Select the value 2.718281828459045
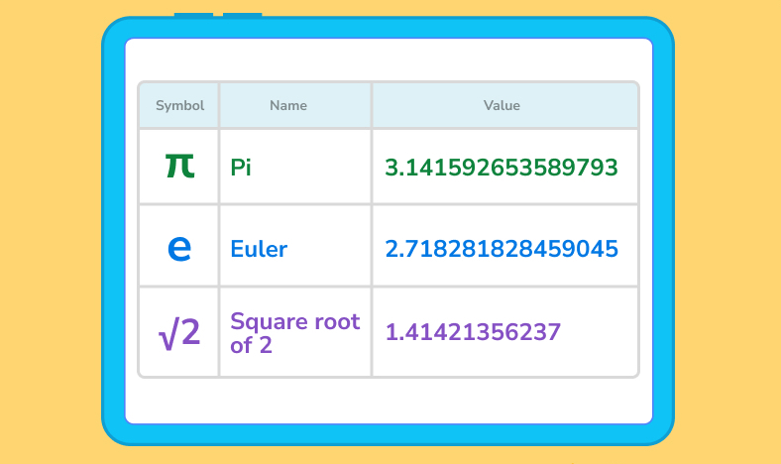Image resolution: width=781 pixels, height=464 pixels. (502, 249)
